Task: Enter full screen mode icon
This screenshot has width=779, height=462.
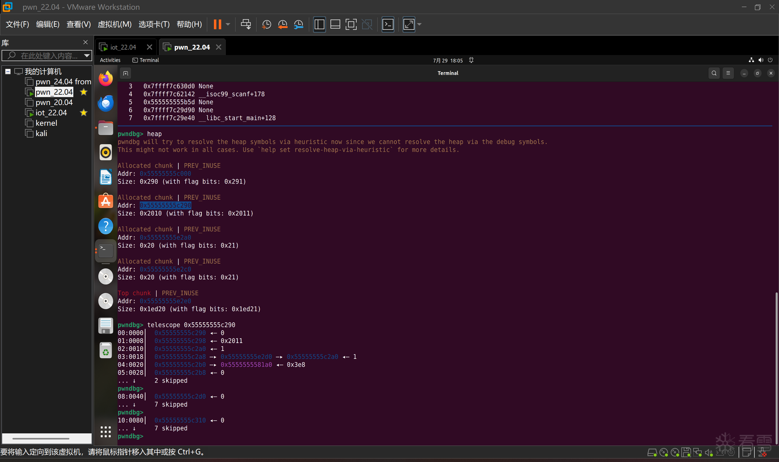Action: pyautogui.click(x=351, y=24)
